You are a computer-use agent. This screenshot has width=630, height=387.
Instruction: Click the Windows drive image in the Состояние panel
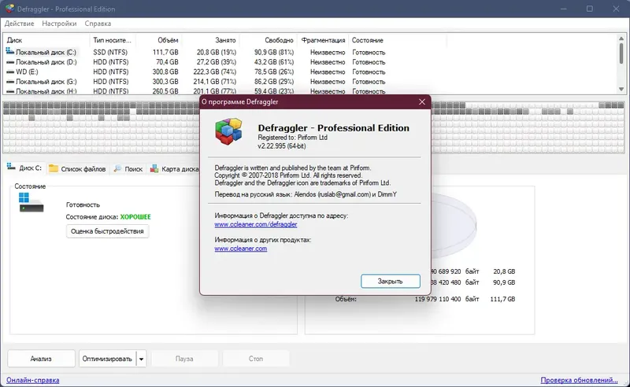pos(31,202)
